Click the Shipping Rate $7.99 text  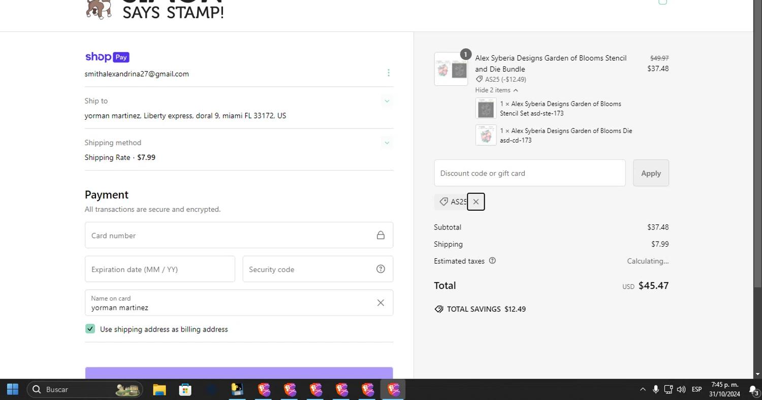(120, 157)
